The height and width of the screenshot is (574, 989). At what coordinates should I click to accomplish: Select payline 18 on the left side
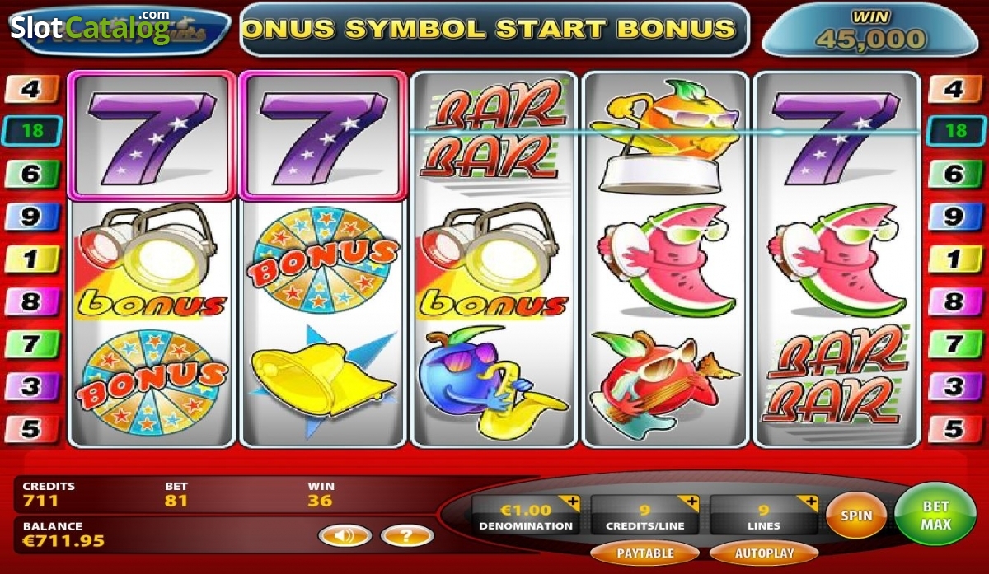point(31,130)
